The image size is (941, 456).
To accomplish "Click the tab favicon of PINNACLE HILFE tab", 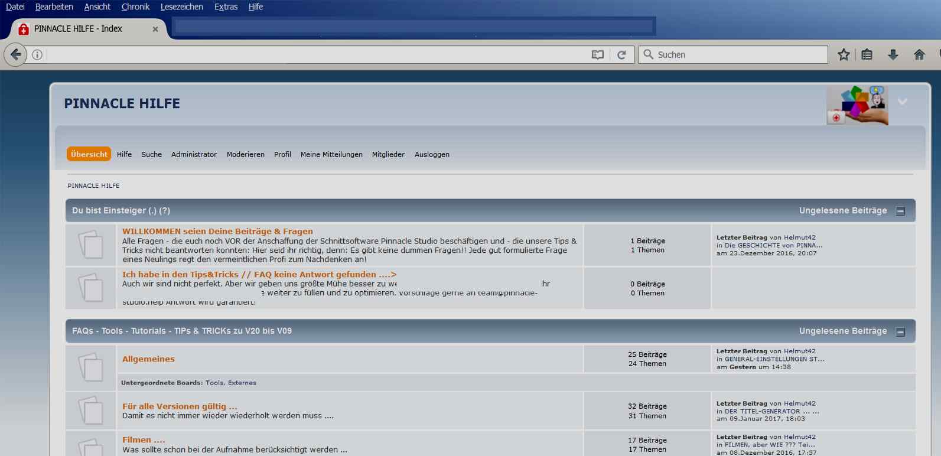I will tap(24, 29).
